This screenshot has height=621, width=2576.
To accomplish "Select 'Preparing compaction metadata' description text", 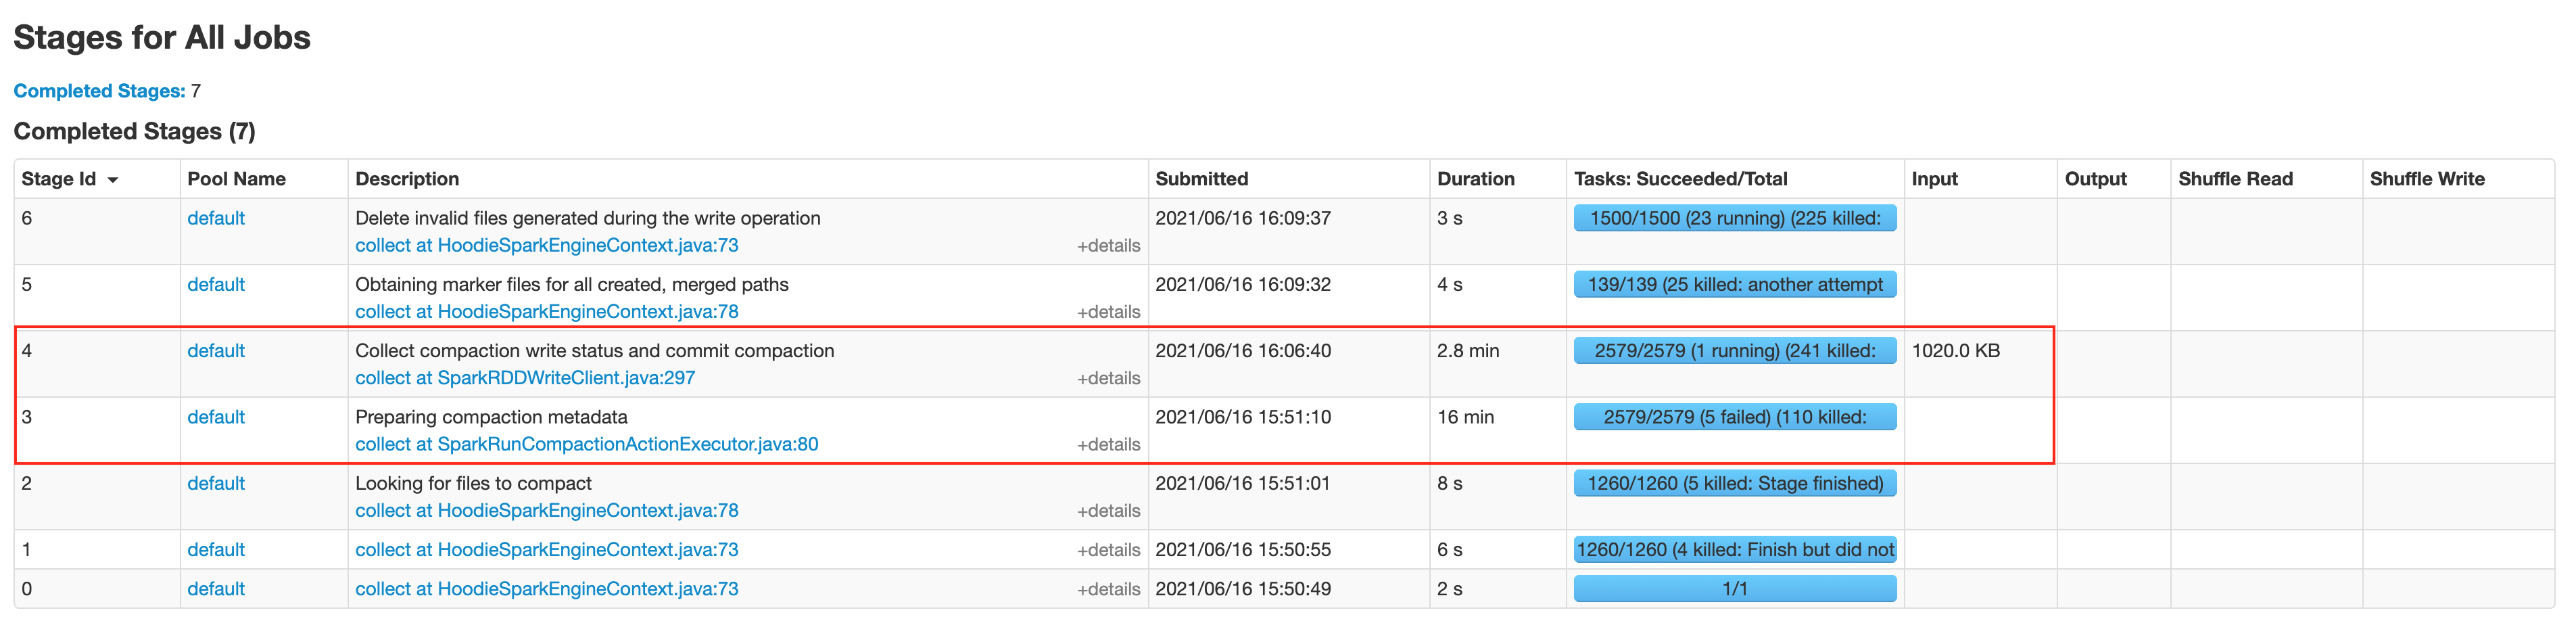I will coord(491,417).
